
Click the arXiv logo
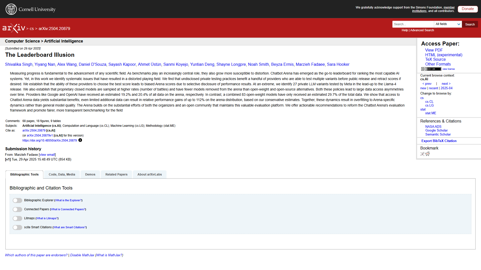click(x=14, y=28)
